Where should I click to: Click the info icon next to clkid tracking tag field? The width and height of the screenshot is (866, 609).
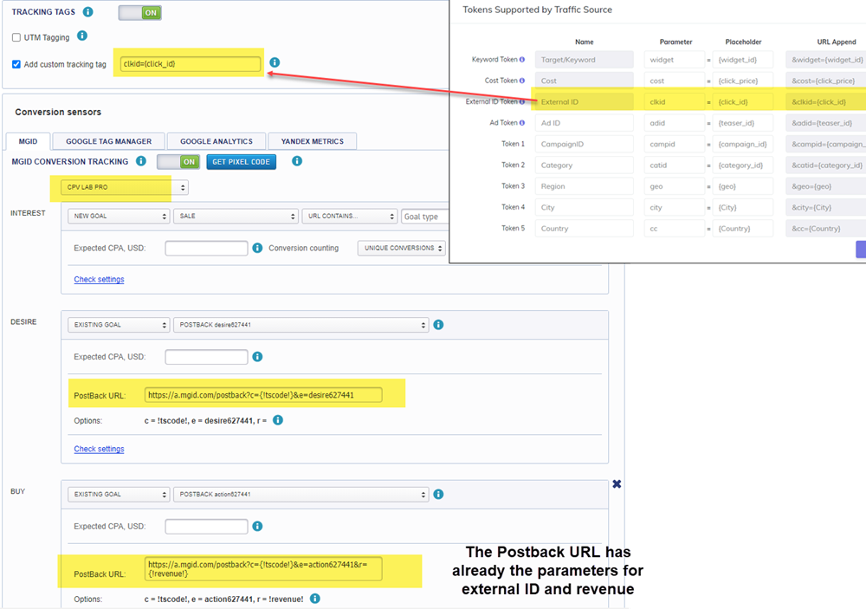[275, 62]
